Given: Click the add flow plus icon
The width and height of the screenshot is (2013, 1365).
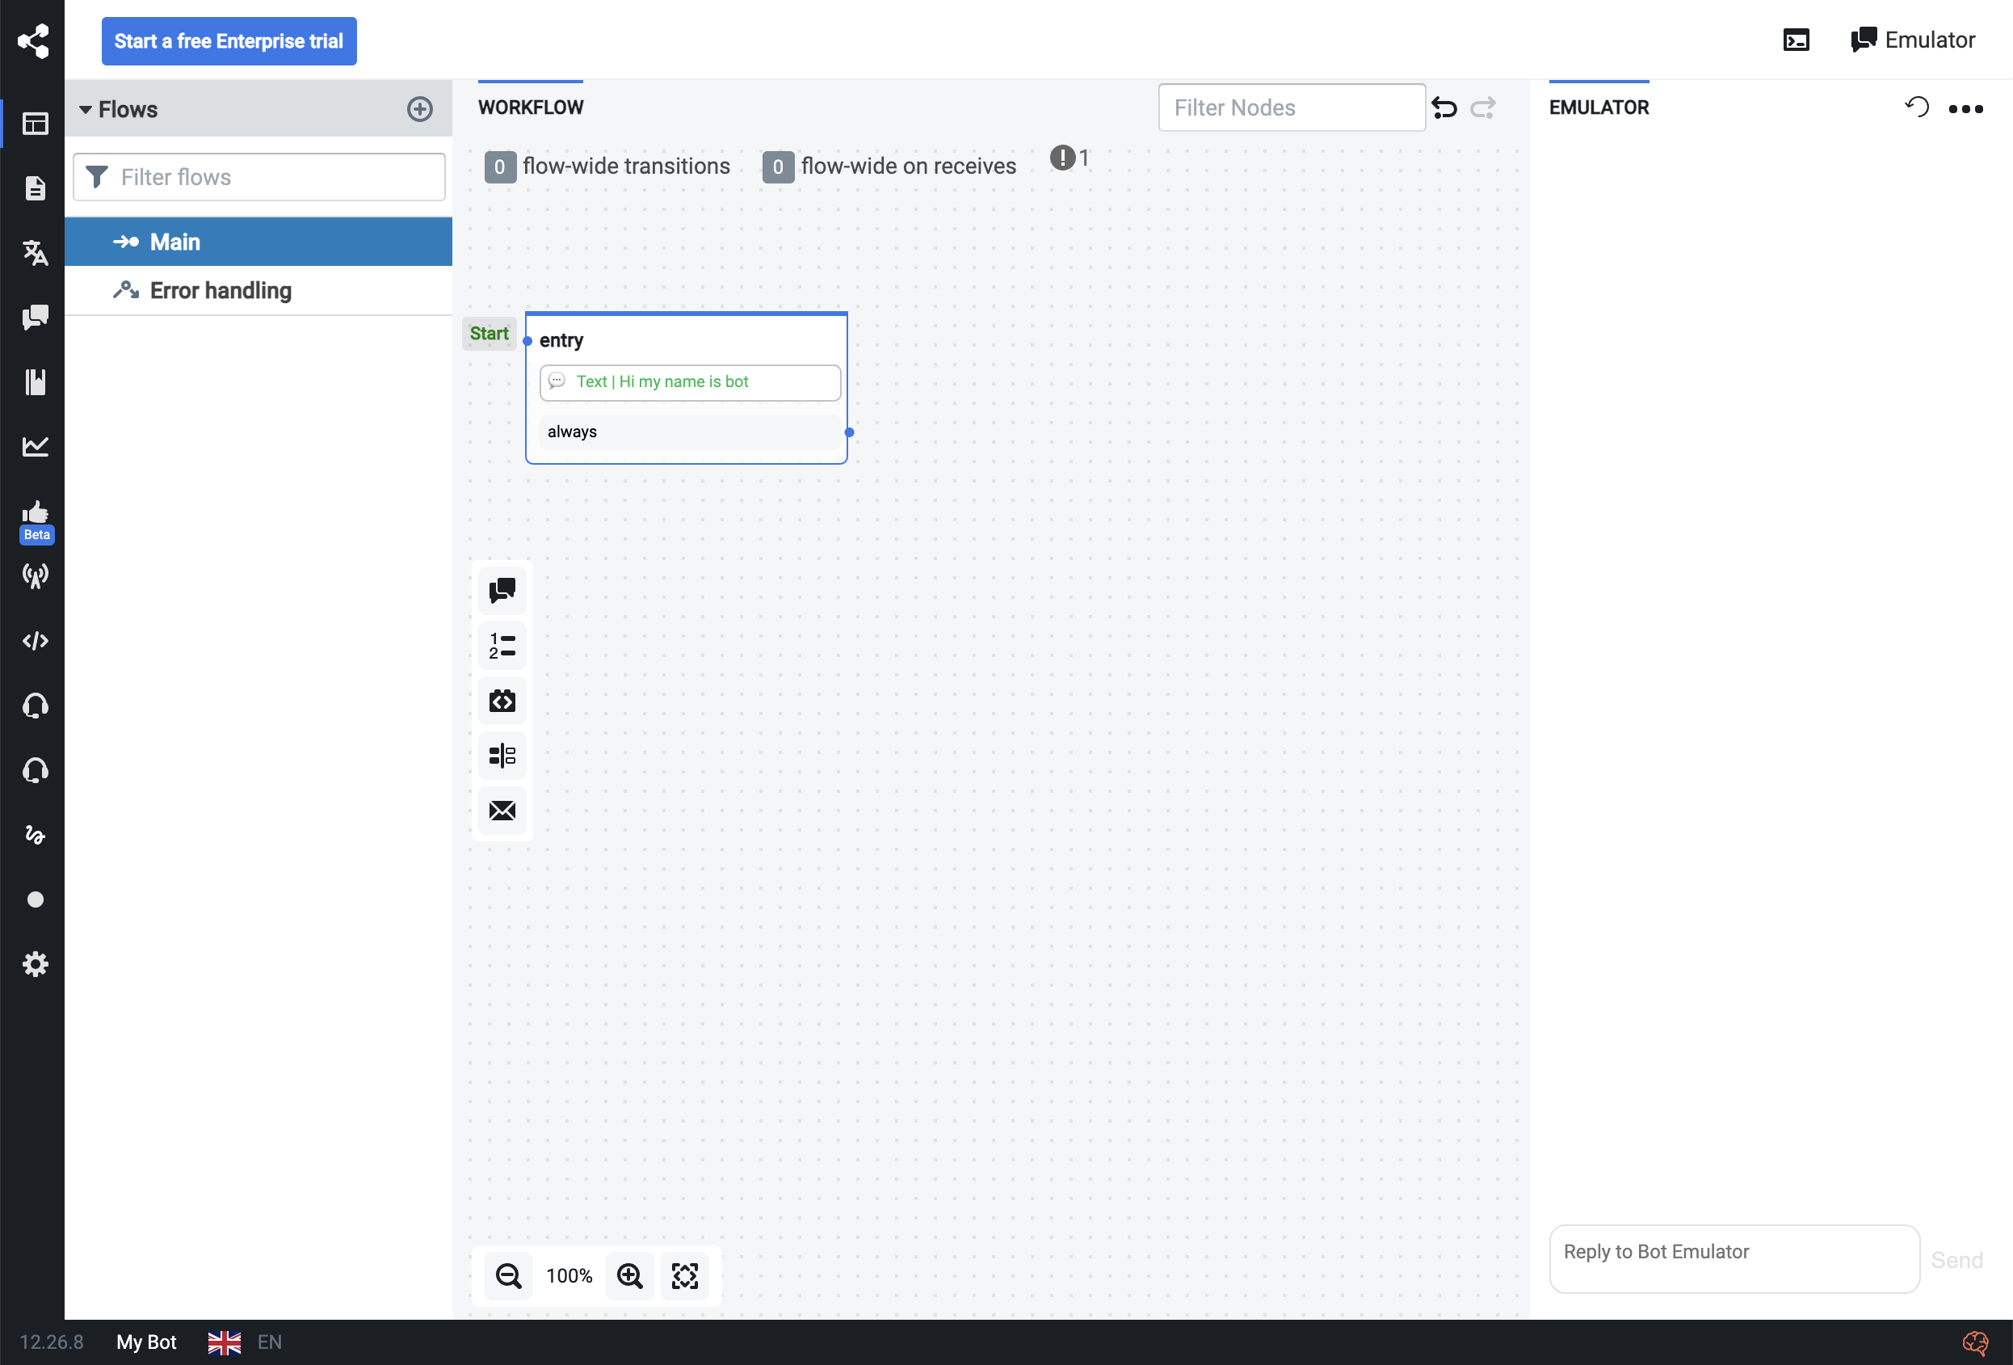Looking at the screenshot, I should [x=419, y=109].
